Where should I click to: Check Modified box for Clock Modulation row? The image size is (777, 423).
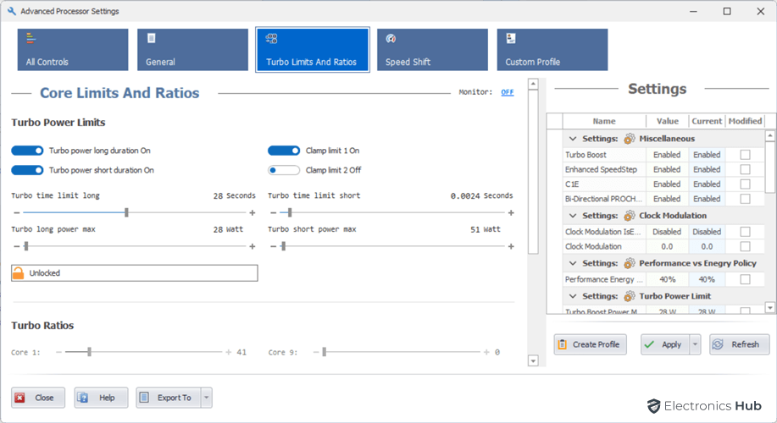pos(745,246)
